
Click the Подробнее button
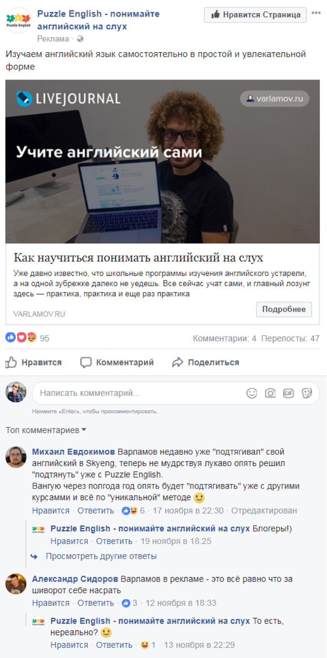coord(284,309)
